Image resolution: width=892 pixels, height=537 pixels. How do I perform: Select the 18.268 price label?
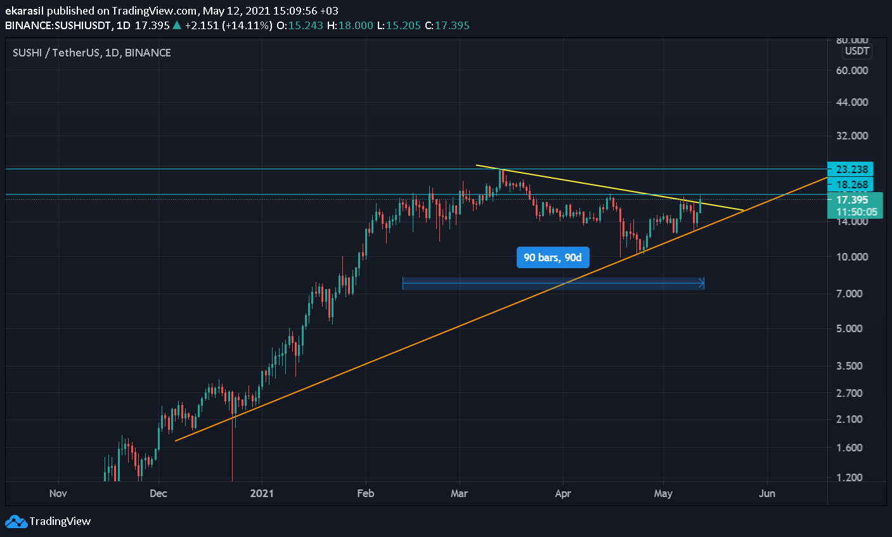[x=851, y=184]
